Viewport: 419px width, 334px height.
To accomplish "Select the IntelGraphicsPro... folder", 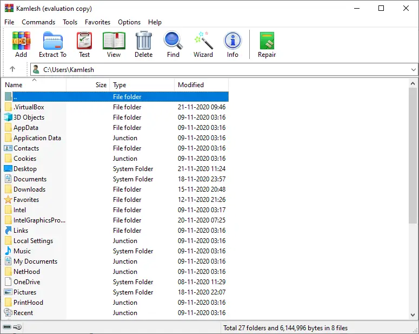I will (116, 220).
